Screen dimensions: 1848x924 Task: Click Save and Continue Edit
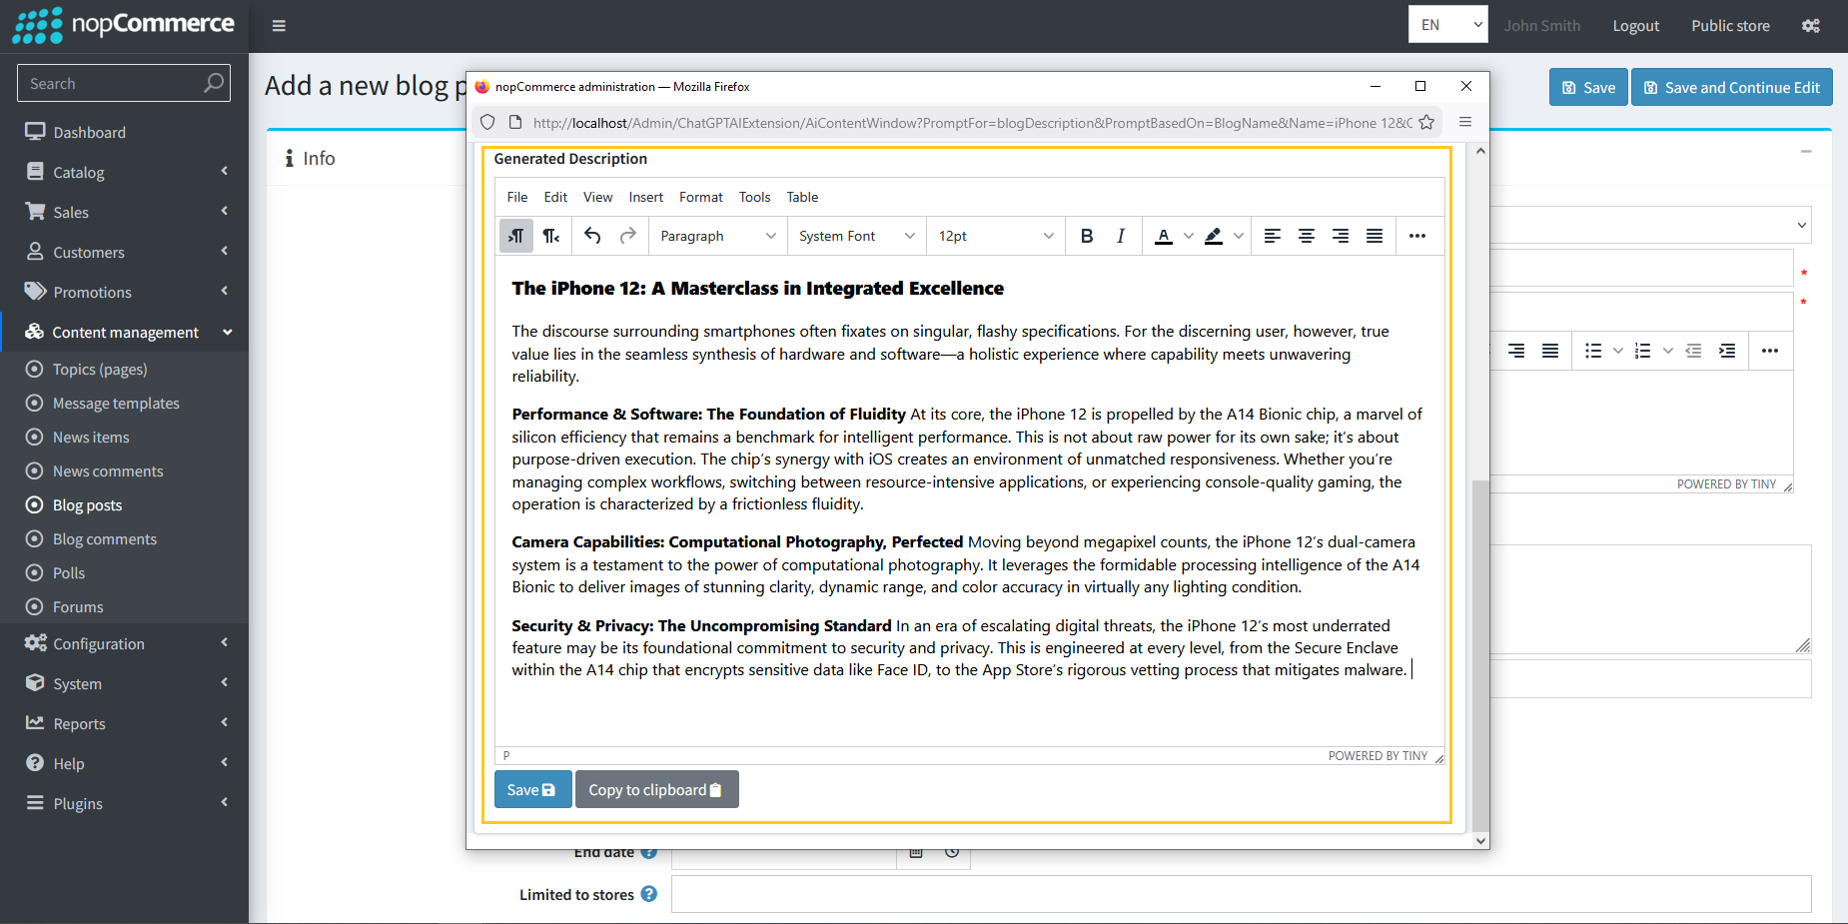pyautogui.click(x=1731, y=87)
